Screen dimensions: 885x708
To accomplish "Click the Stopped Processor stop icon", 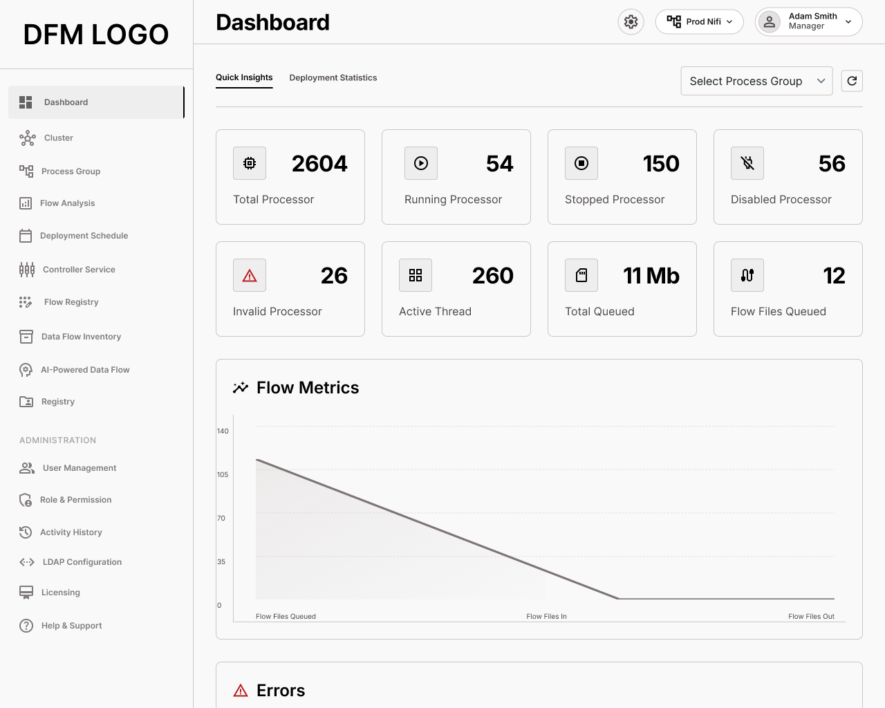I will point(581,163).
